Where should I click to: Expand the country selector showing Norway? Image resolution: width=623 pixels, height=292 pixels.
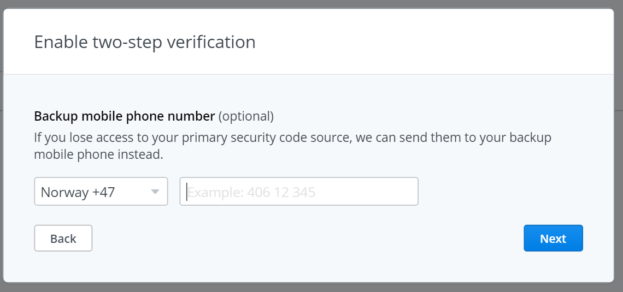[x=101, y=192]
